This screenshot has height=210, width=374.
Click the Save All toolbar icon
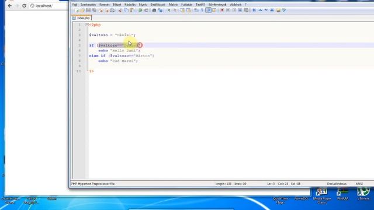click(x=94, y=10)
